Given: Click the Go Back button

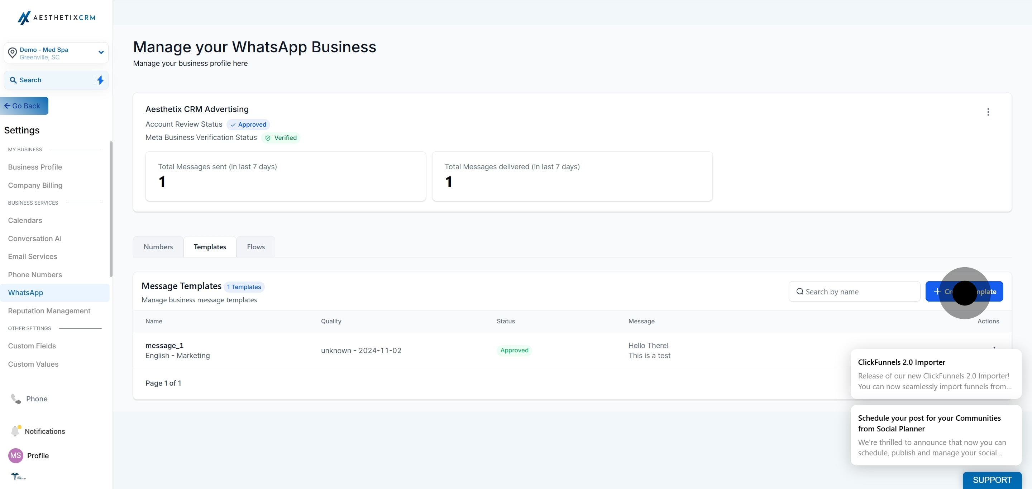Looking at the screenshot, I should [23, 106].
